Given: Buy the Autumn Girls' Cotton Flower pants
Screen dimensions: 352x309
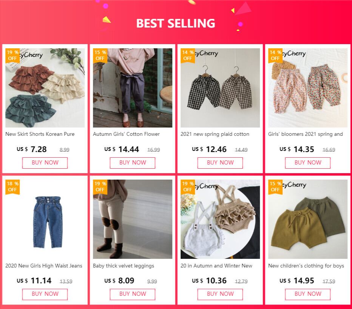Looking at the screenshot, I should click(133, 163).
